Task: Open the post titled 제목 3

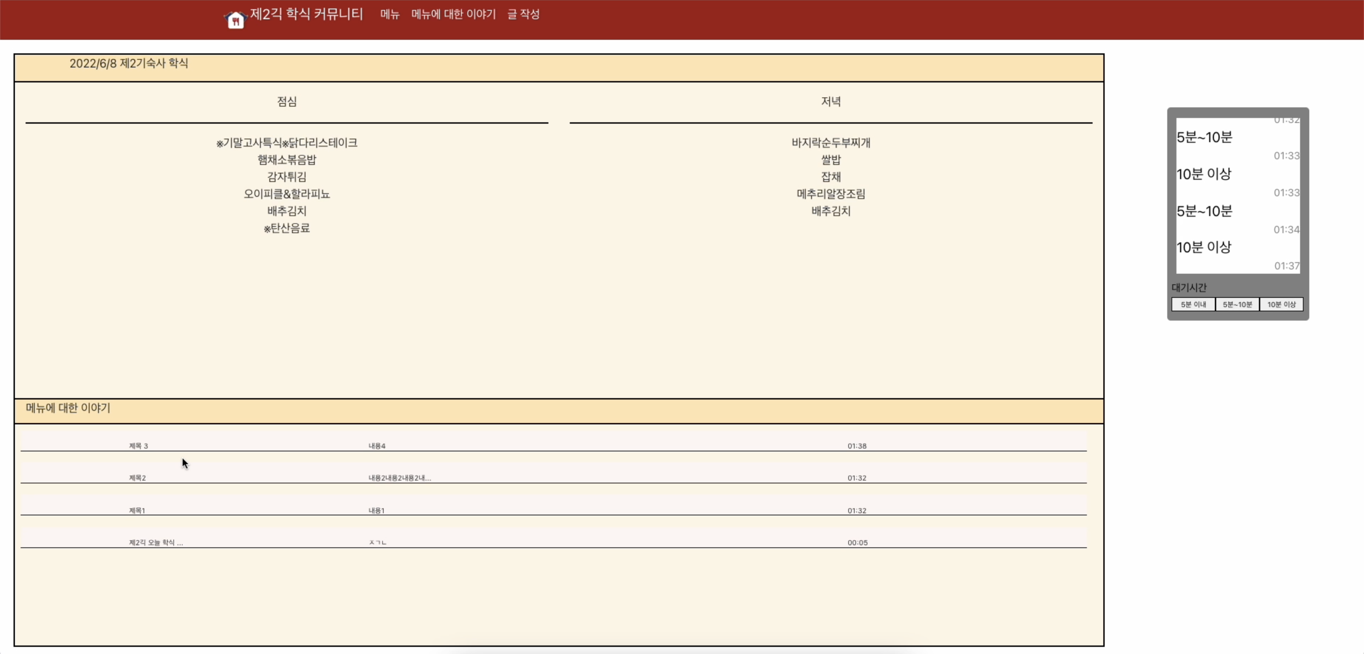Action: (x=138, y=446)
